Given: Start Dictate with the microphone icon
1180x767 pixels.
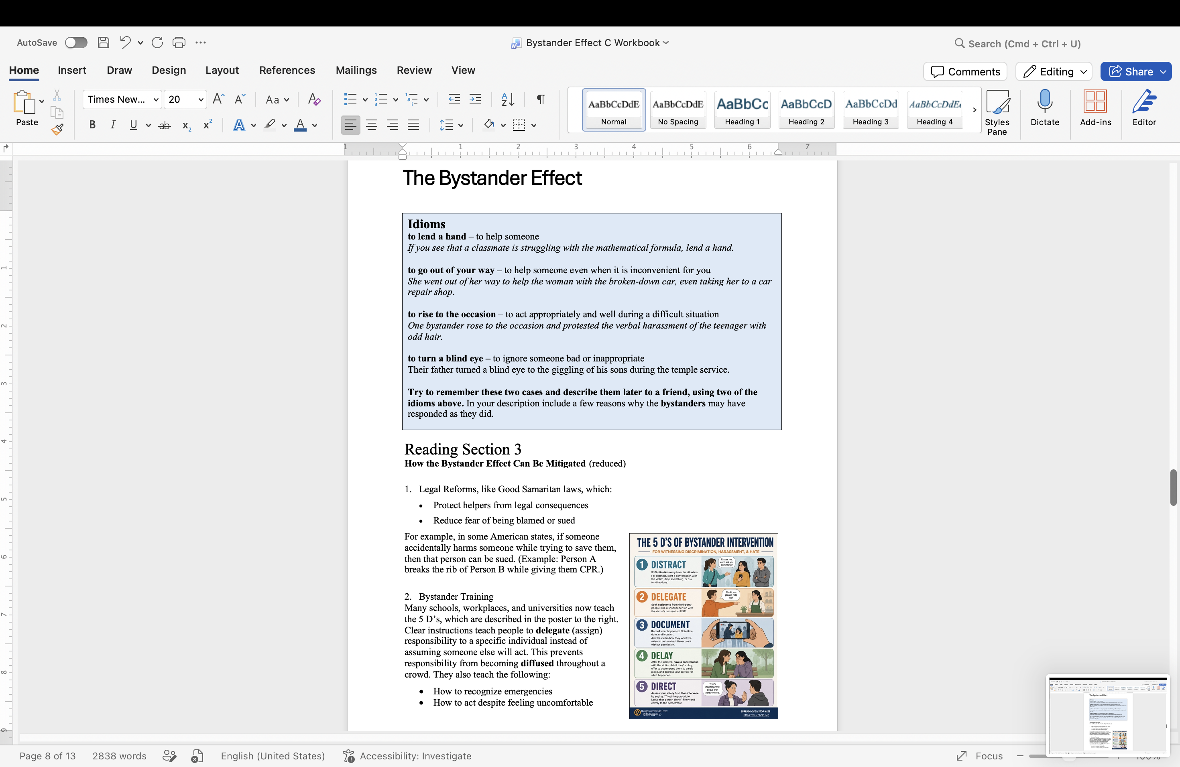Looking at the screenshot, I should [x=1045, y=108].
